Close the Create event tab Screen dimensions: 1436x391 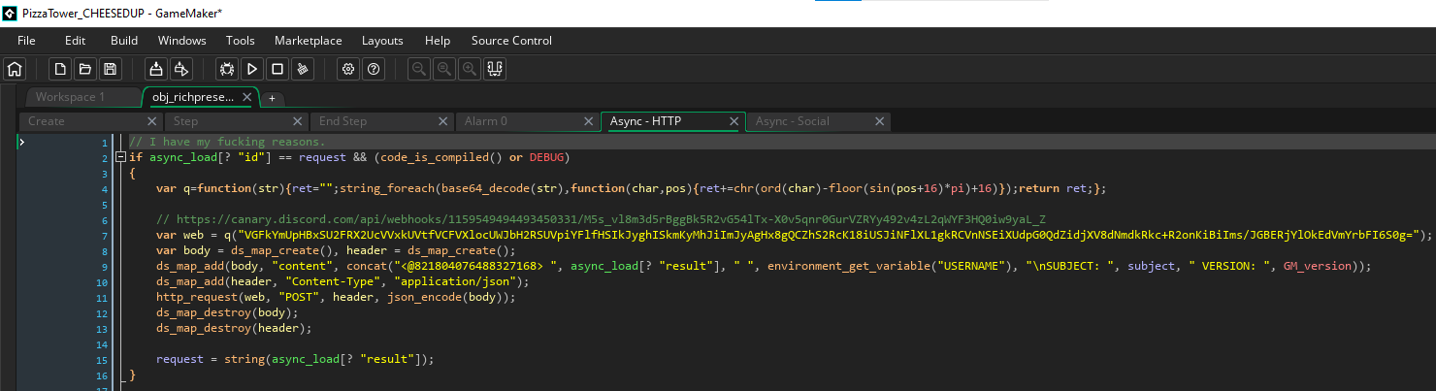152,121
